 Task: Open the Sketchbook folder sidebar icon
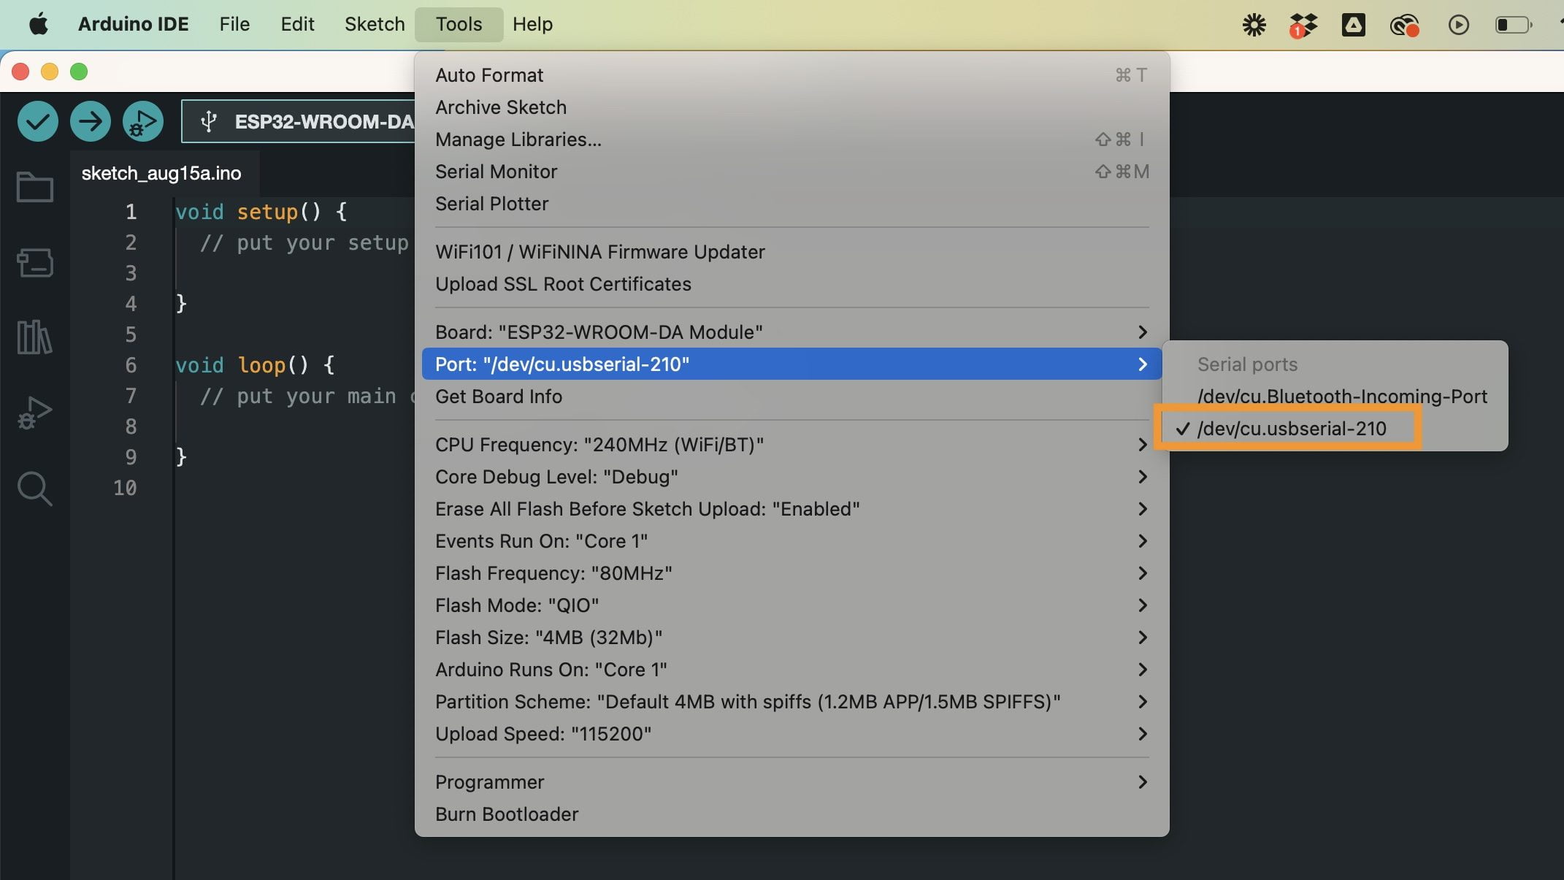(x=35, y=187)
